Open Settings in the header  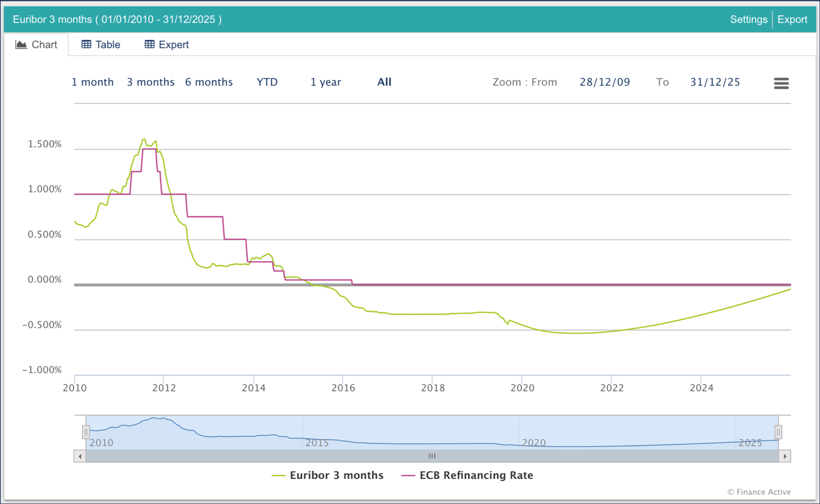click(x=748, y=20)
